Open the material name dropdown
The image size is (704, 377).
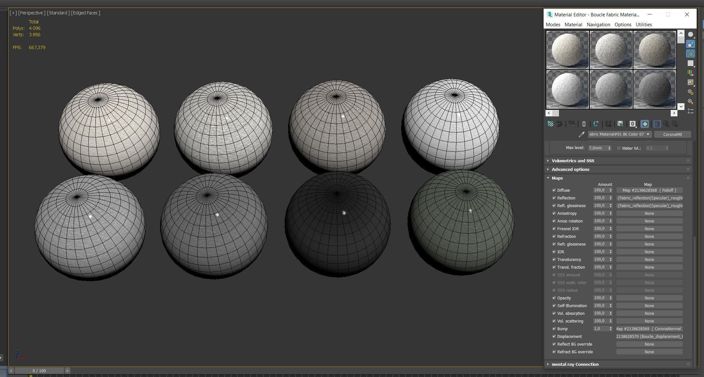click(x=648, y=134)
